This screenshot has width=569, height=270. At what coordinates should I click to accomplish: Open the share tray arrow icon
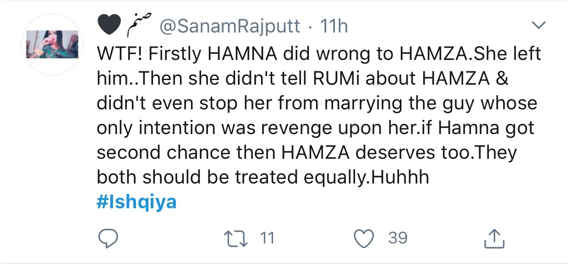pyautogui.click(x=495, y=238)
